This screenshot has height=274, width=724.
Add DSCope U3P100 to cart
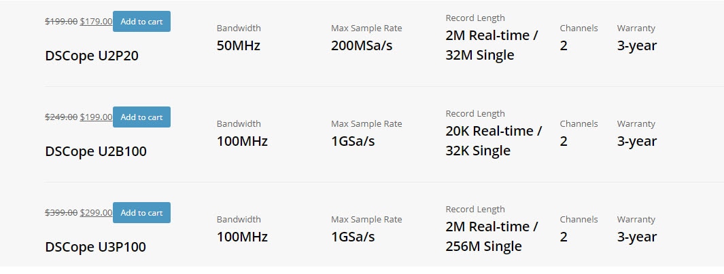pyautogui.click(x=141, y=213)
